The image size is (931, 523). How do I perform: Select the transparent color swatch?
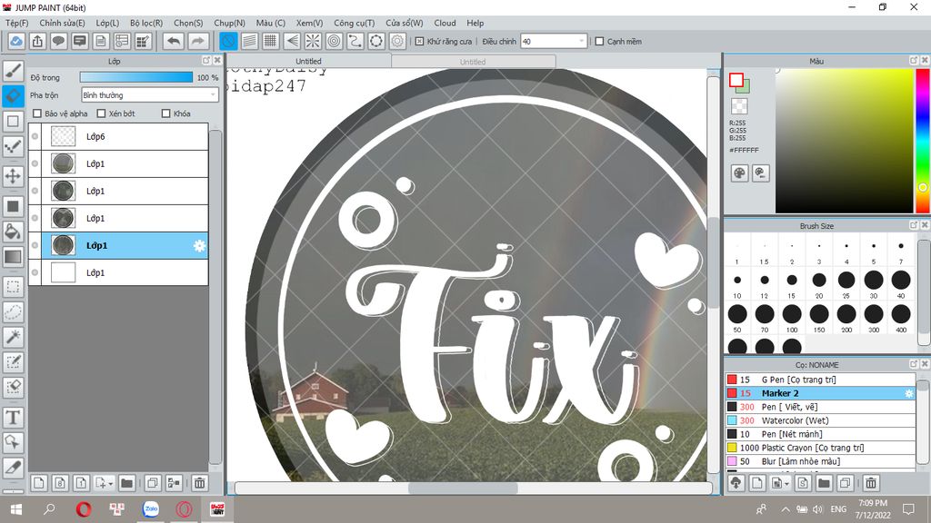pyautogui.click(x=739, y=107)
